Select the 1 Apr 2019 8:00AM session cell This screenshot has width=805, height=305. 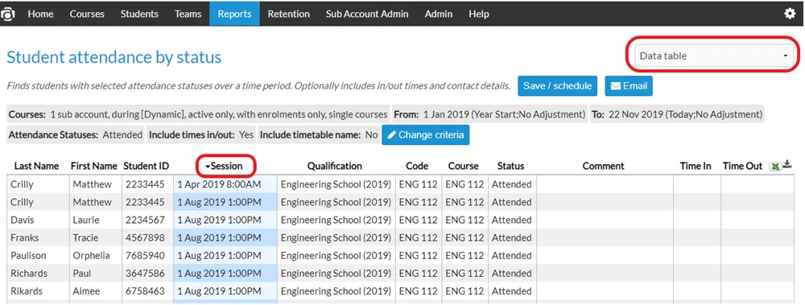(x=225, y=184)
